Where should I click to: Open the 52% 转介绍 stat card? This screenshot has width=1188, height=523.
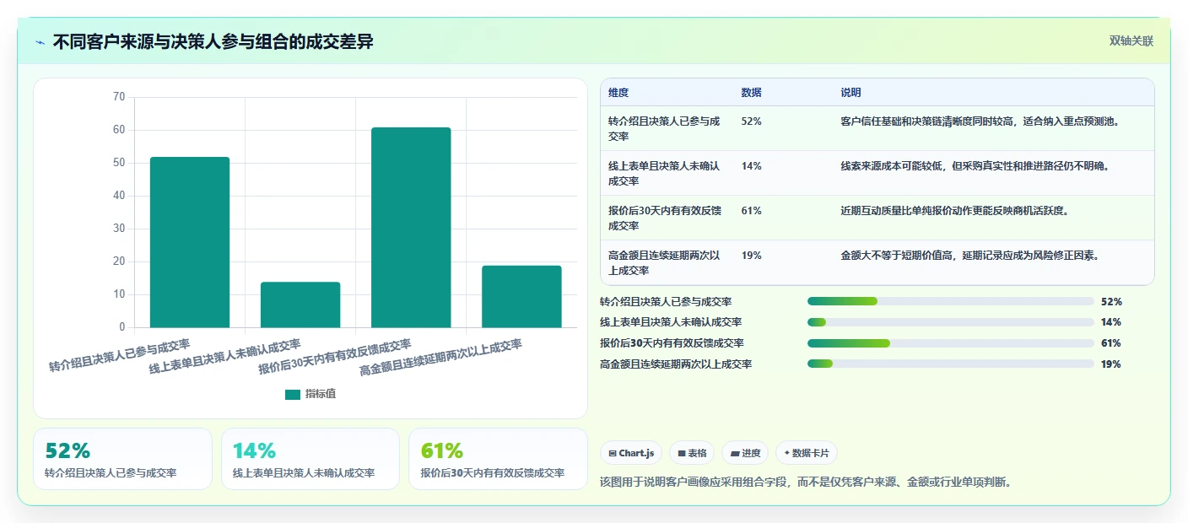pyautogui.click(x=122, y=459)
